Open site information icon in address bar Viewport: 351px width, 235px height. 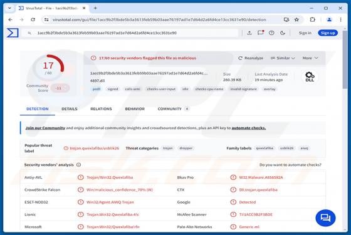(46, 19)
